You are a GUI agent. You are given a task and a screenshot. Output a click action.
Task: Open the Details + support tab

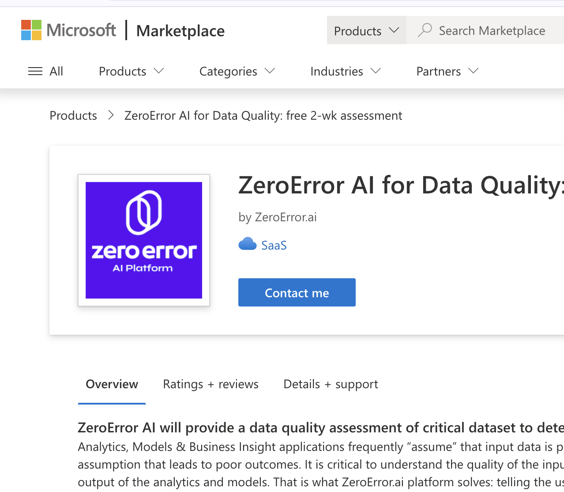(331, 384)
